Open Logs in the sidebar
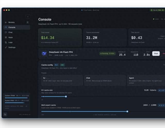Viewport: 165px width, 128px height. (17, 42)
